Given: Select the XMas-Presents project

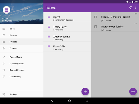Looking at the screenshot, I should click(x=67, y=37).
